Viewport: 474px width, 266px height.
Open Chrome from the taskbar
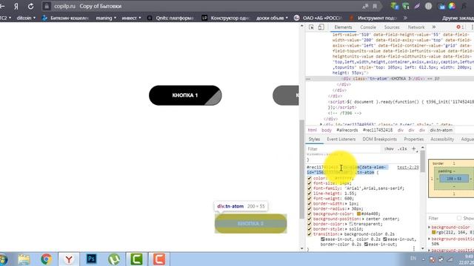(x=46, y=259)
